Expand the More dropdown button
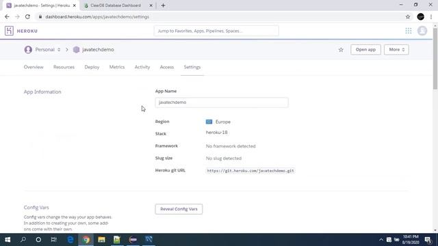This screenshot has width=438, height=246. (x=396, y=50)
